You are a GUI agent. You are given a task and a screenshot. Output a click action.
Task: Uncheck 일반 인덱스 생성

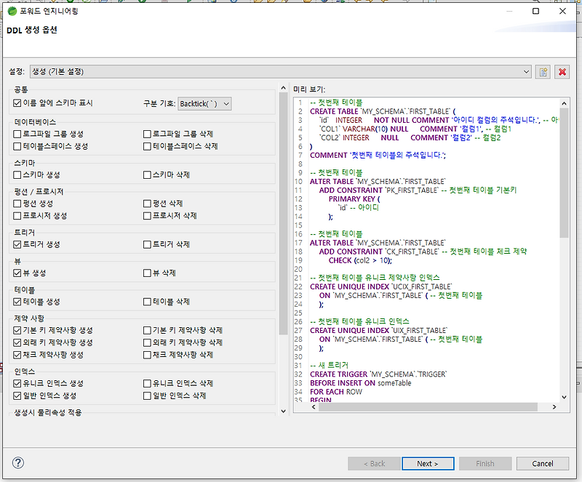pos(16,395)
